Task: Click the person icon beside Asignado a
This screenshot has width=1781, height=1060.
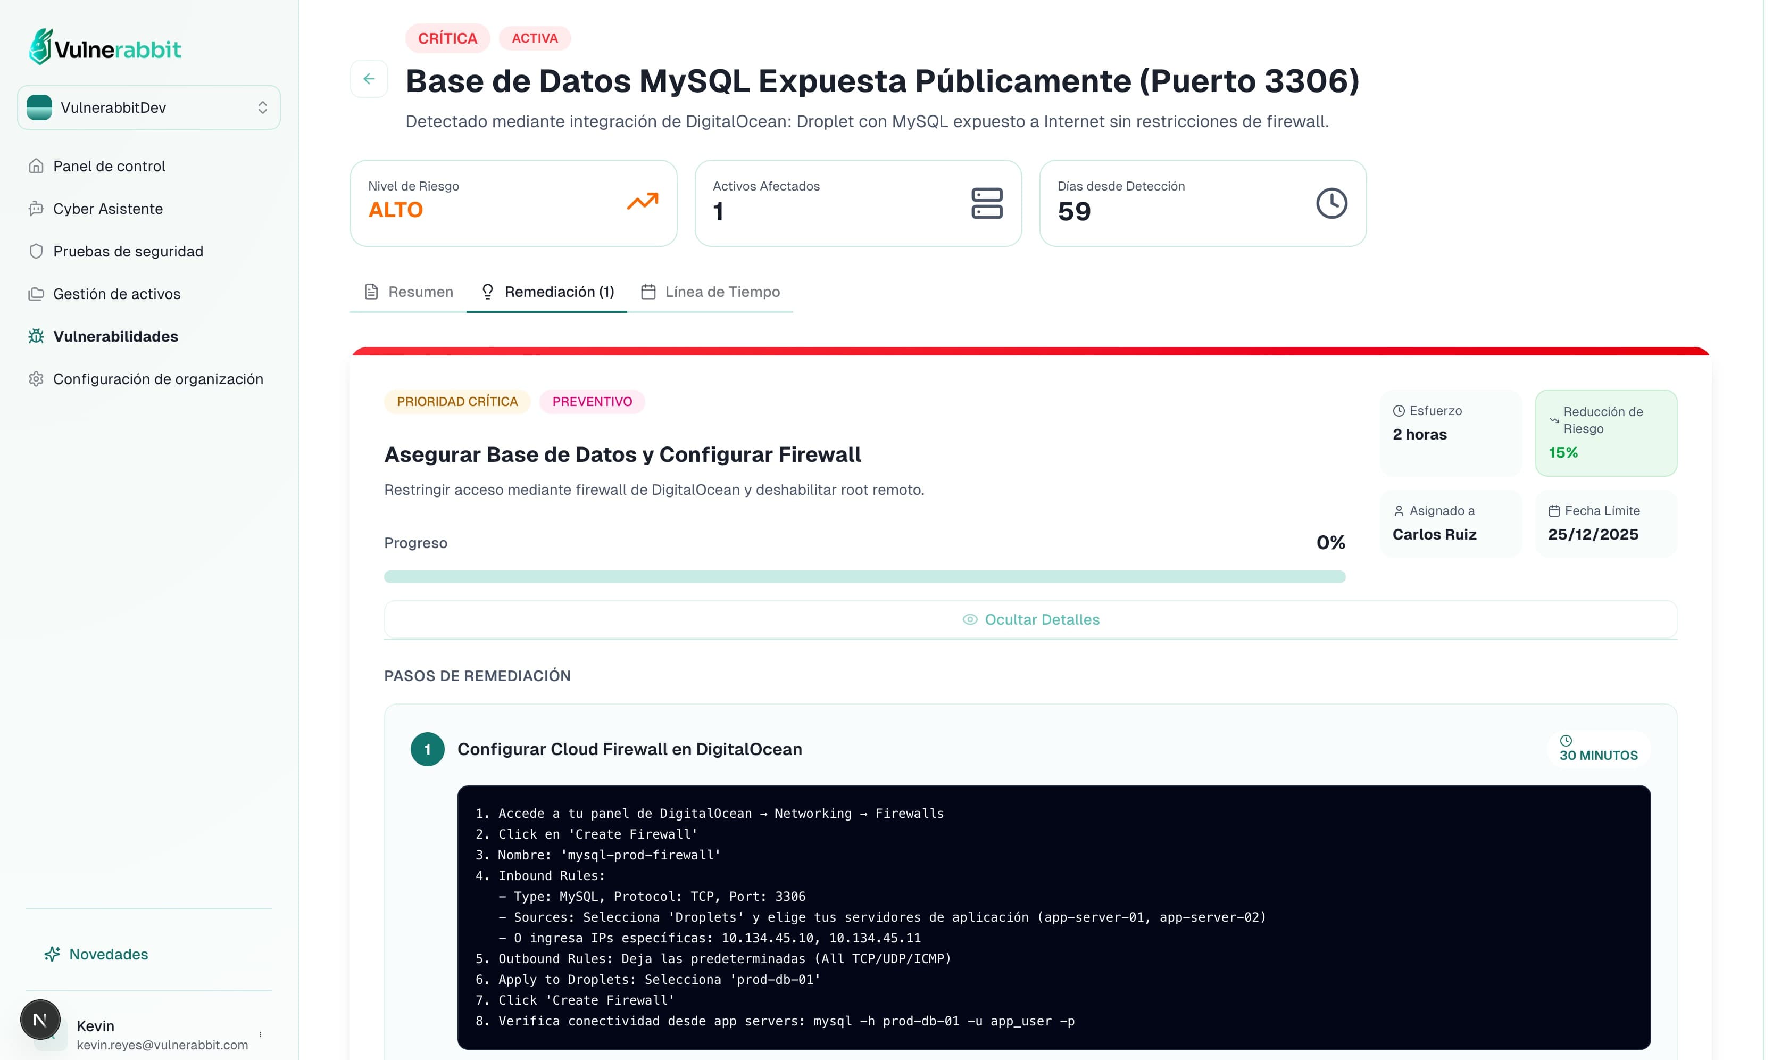Action: point(1399,511)
